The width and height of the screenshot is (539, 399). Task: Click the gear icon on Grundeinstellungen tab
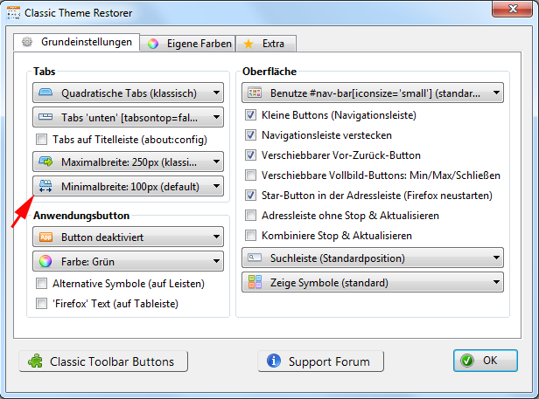coord(27,42)
